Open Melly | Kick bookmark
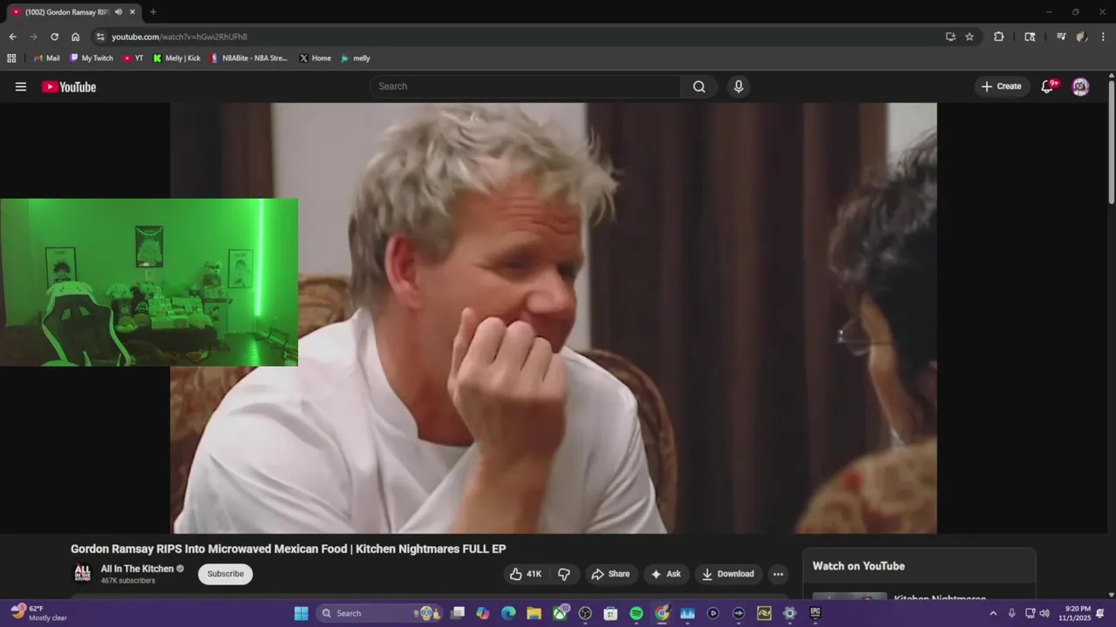Image resolution: width=1116 pixels, height=627 pixels. pos(176,58)
